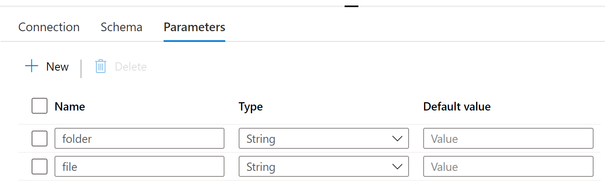The width and height of the screenshot is (605, 191).
Task: Check the box for the file parameter
Action: coord(40,167)
